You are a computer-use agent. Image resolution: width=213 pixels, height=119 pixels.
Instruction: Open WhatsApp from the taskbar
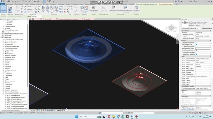click(x=123, y=116)
